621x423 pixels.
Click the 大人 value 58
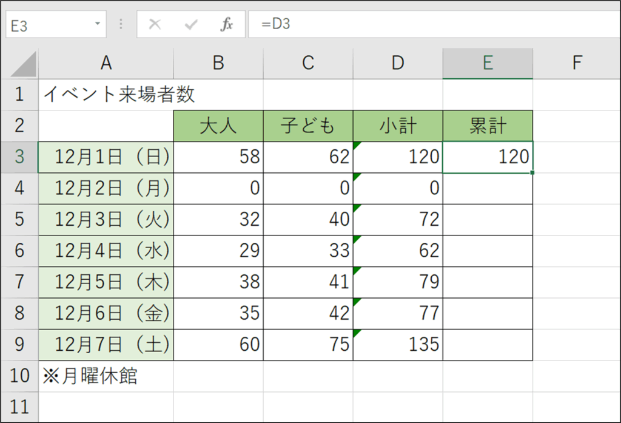pos(218,157)
